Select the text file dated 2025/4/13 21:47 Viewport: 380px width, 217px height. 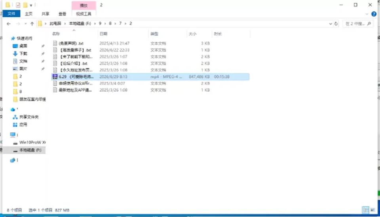pos(150,43)
